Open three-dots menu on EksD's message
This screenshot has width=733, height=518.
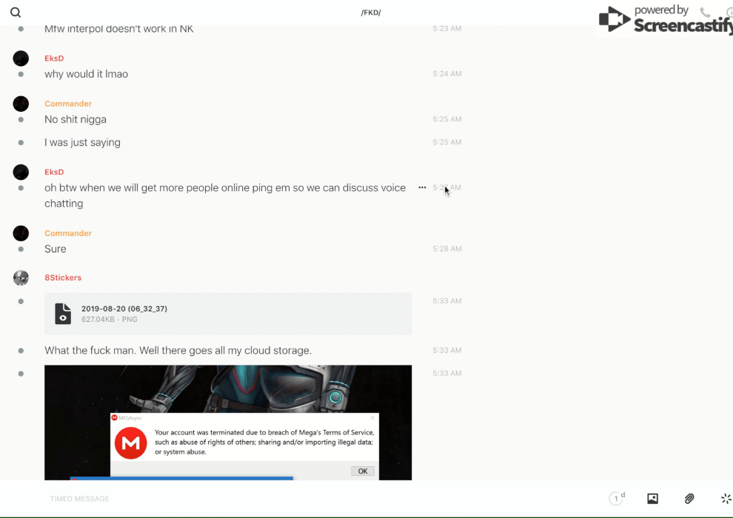tap(422, 188)
